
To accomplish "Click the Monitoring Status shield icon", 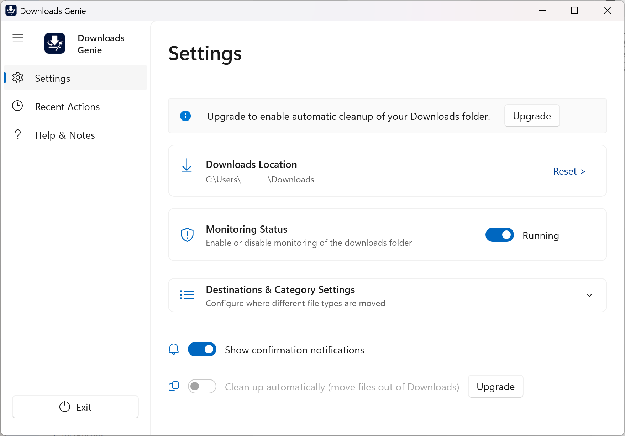I will point(187,234).
